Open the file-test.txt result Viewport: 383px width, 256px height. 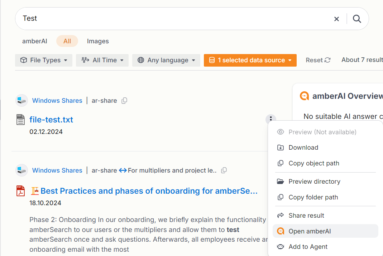click(51, 120)
